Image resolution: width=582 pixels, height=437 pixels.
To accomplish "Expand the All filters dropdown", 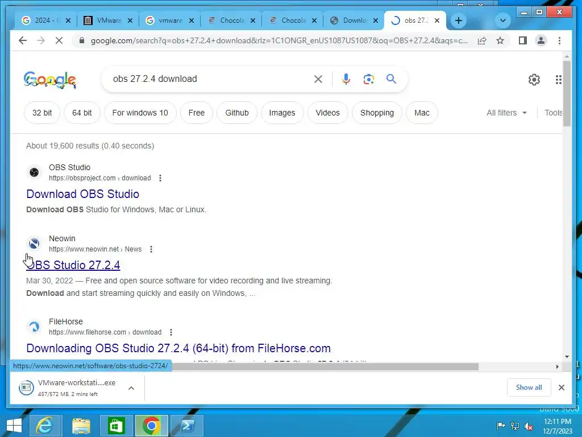I will [506, 113].
